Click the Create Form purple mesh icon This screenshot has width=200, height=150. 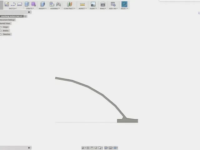tap(33, 4)
